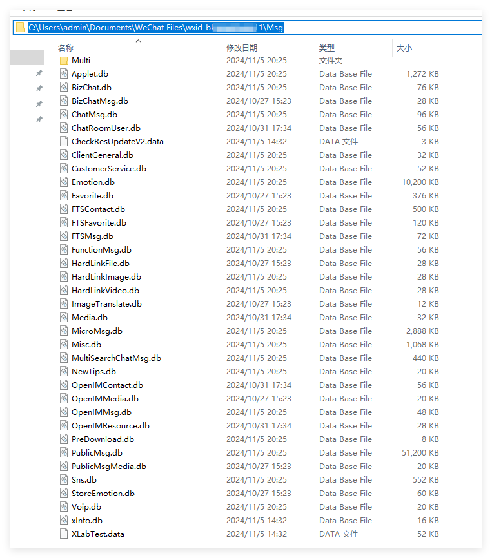This screenshot has width=492, height=558.
Task: Click the XLabTest.data blank file icon
Action: pyautogui.click(x=64, y=534)
